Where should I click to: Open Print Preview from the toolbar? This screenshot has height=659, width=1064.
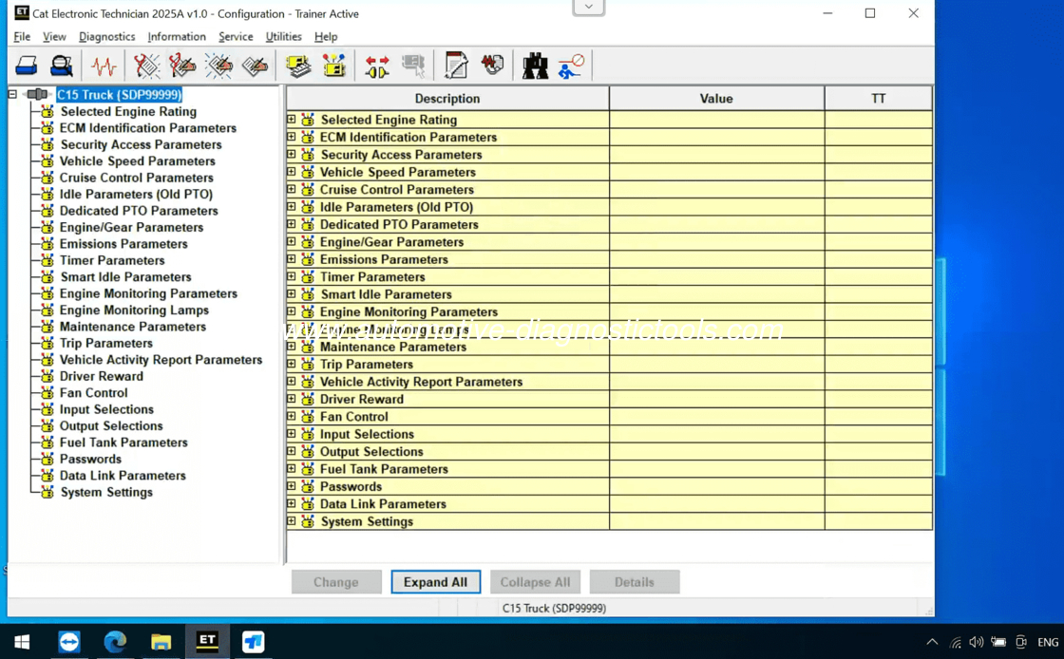[x=62, y=66]
